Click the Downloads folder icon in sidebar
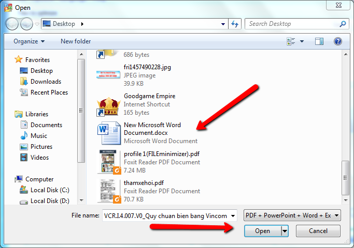The height and width of the screenshot is (248, 354). tap(24, 81)
